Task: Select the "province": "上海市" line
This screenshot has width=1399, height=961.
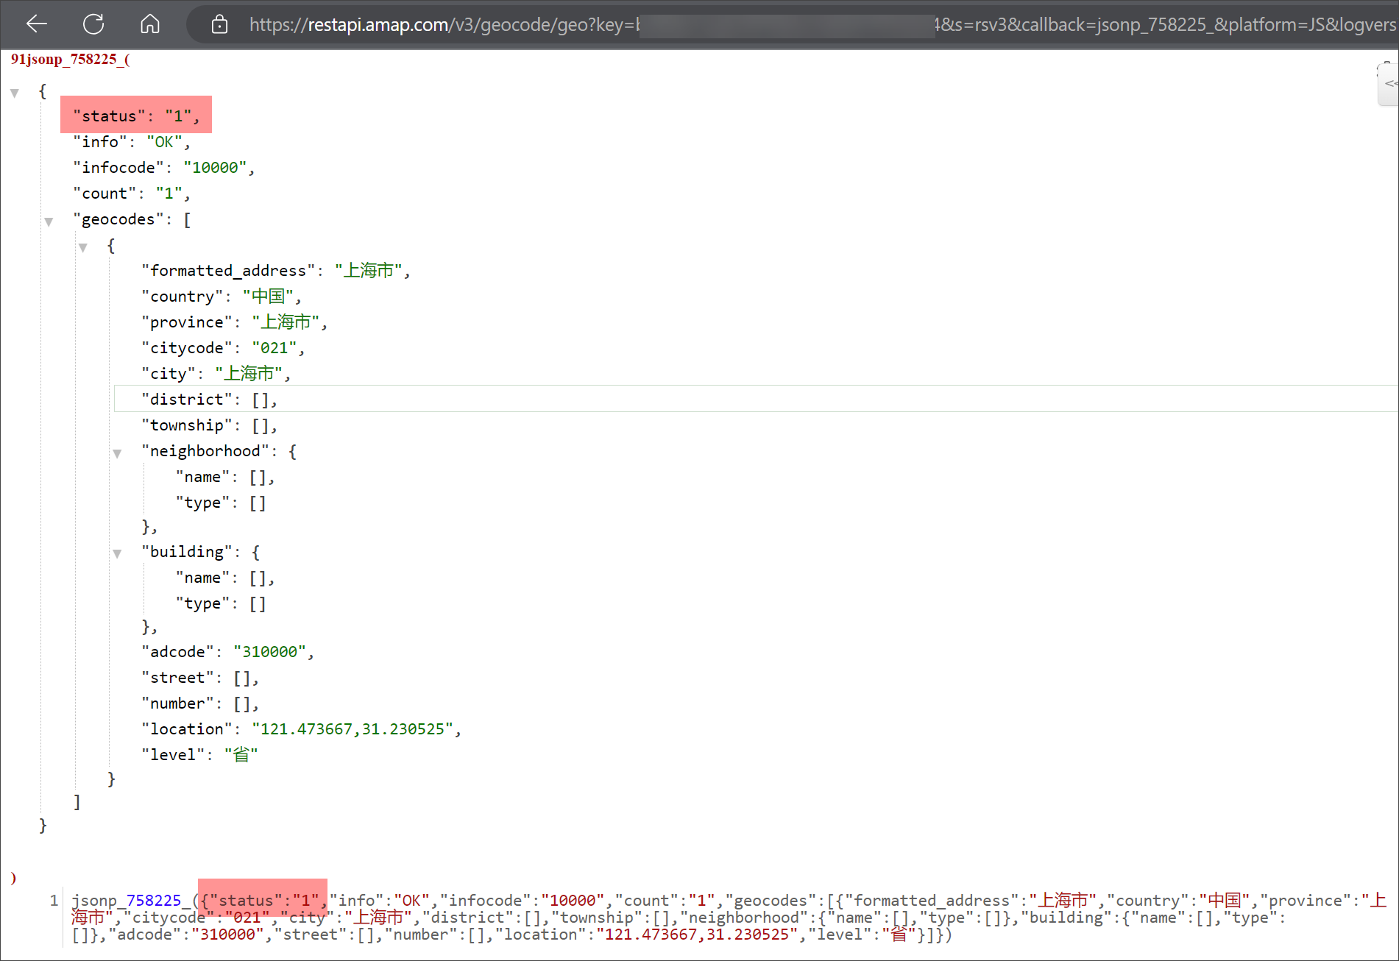Action: 235,322
